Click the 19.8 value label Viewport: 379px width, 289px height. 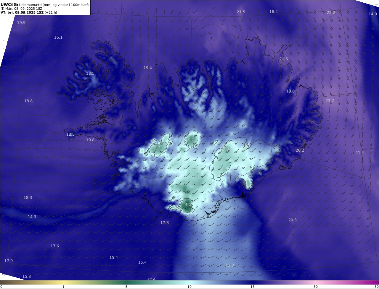click(x=90, y=140)
